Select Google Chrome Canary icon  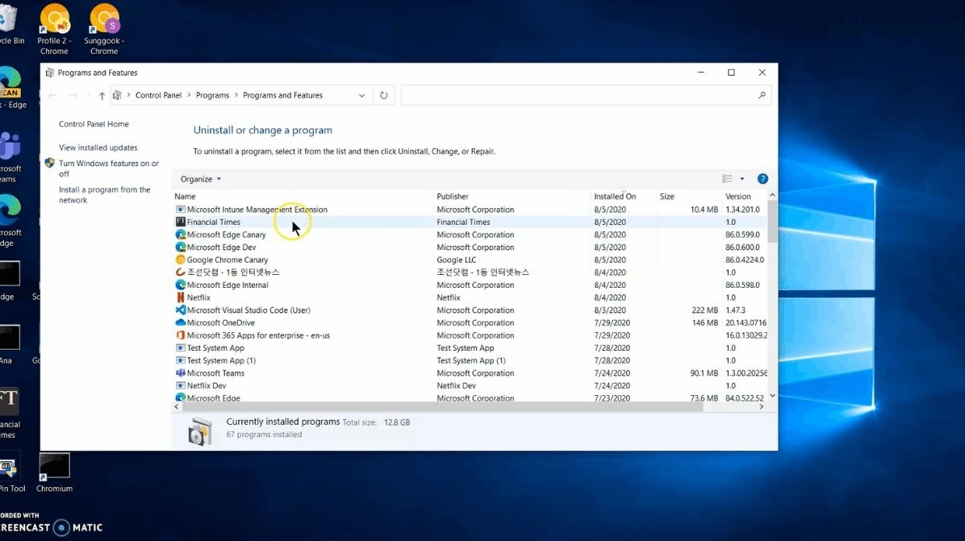(x=181, y=260)
